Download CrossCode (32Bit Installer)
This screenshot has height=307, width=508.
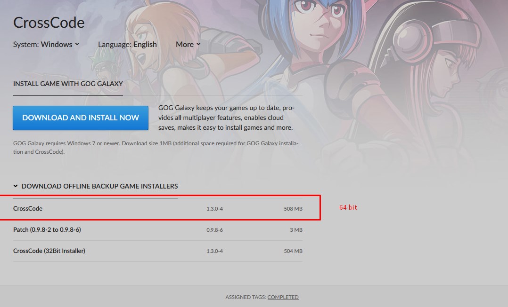[158, 251]
